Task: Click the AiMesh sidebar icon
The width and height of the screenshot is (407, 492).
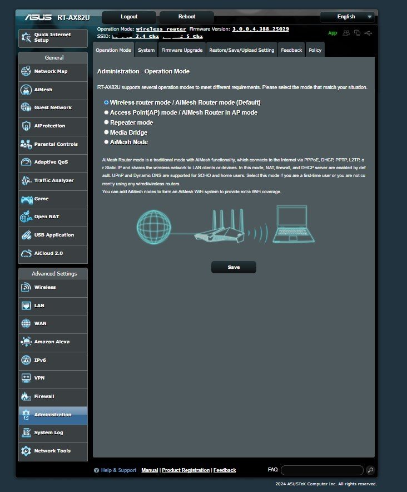Action: coord(26,90)
